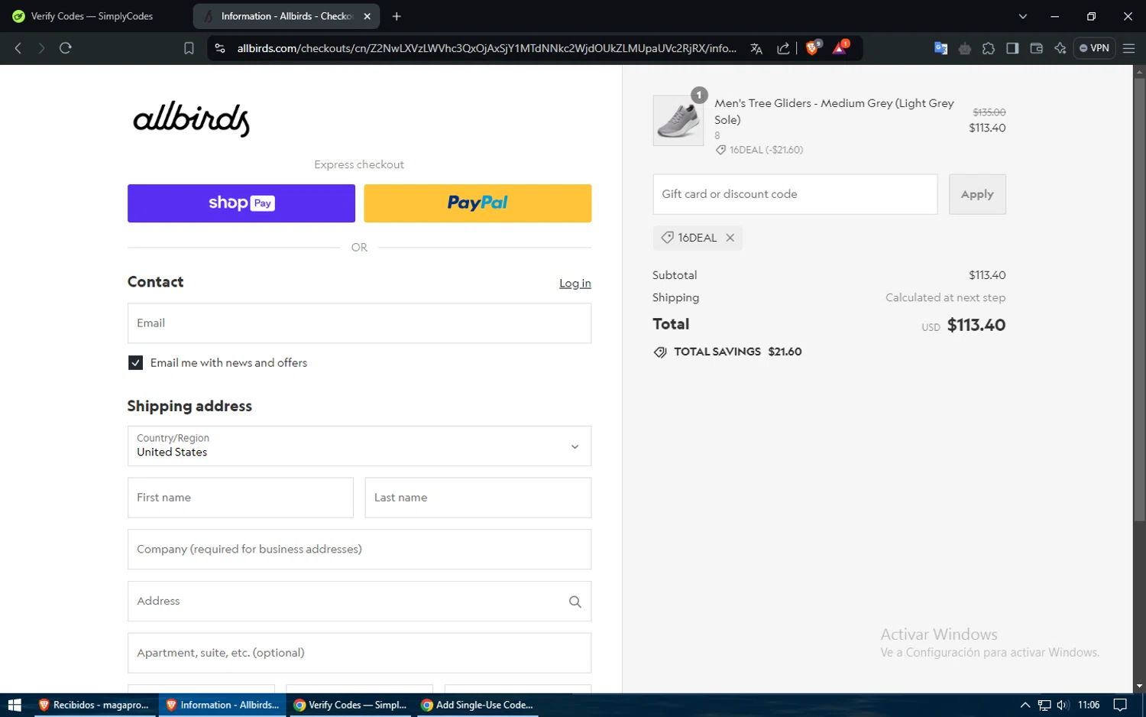The height and width of the screenshot is (717, 1146).
Task: Open the Country/Region dropdown
Action: (x=359, y=446)
